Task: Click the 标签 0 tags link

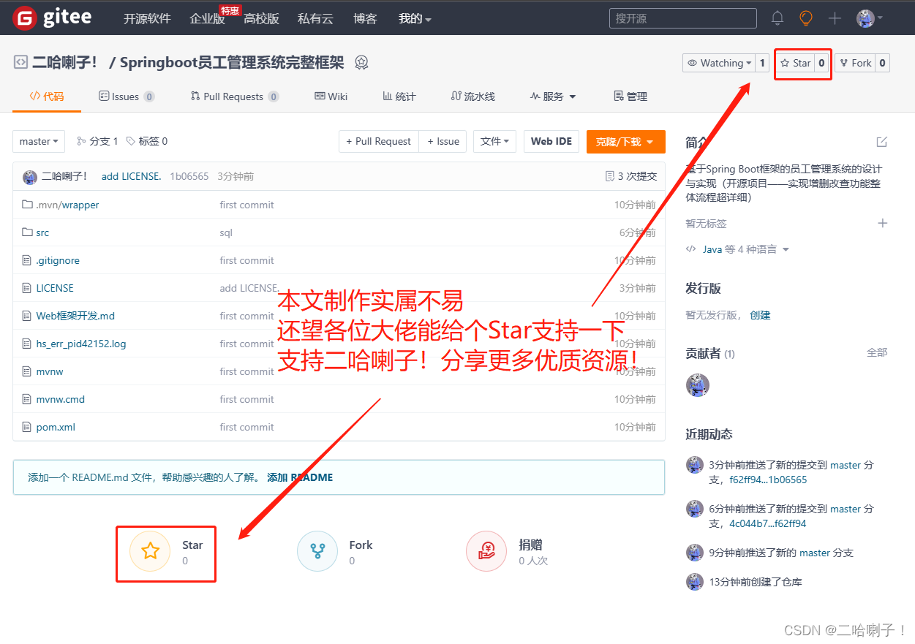Action: (x=147, y=141)
